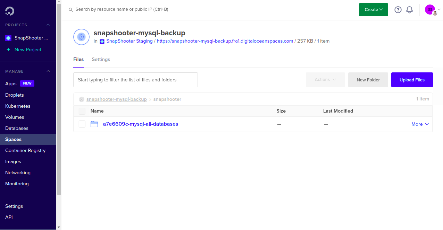Click the plus icon beside New Project
This screenshot has height=230, width=443.
8,50
